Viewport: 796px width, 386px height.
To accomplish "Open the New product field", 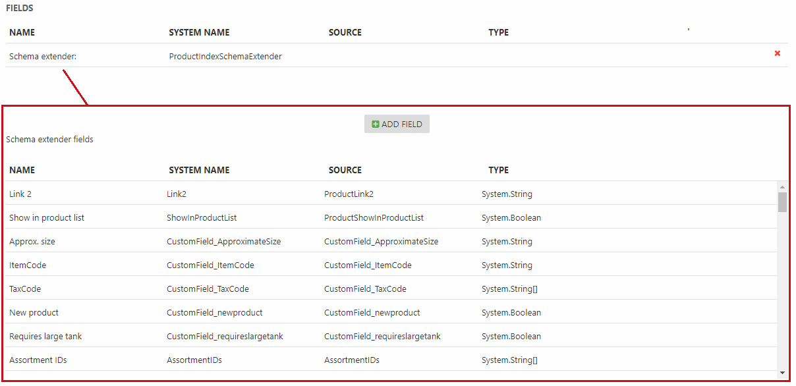I will point(34,313).
